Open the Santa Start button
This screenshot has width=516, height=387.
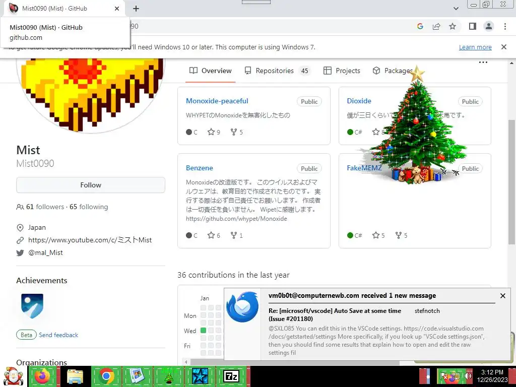[x=13, y=376]
